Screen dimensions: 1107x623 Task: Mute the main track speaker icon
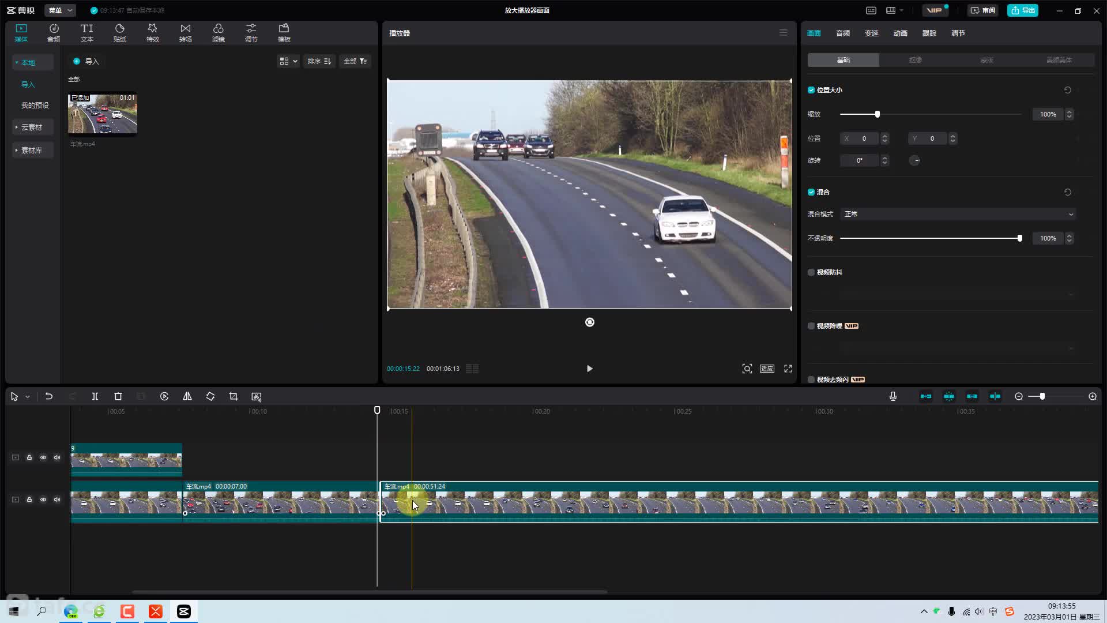(57, 500)
